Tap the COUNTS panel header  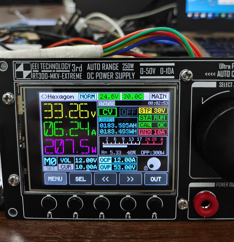pyautogui.click(x=106, y=120)
